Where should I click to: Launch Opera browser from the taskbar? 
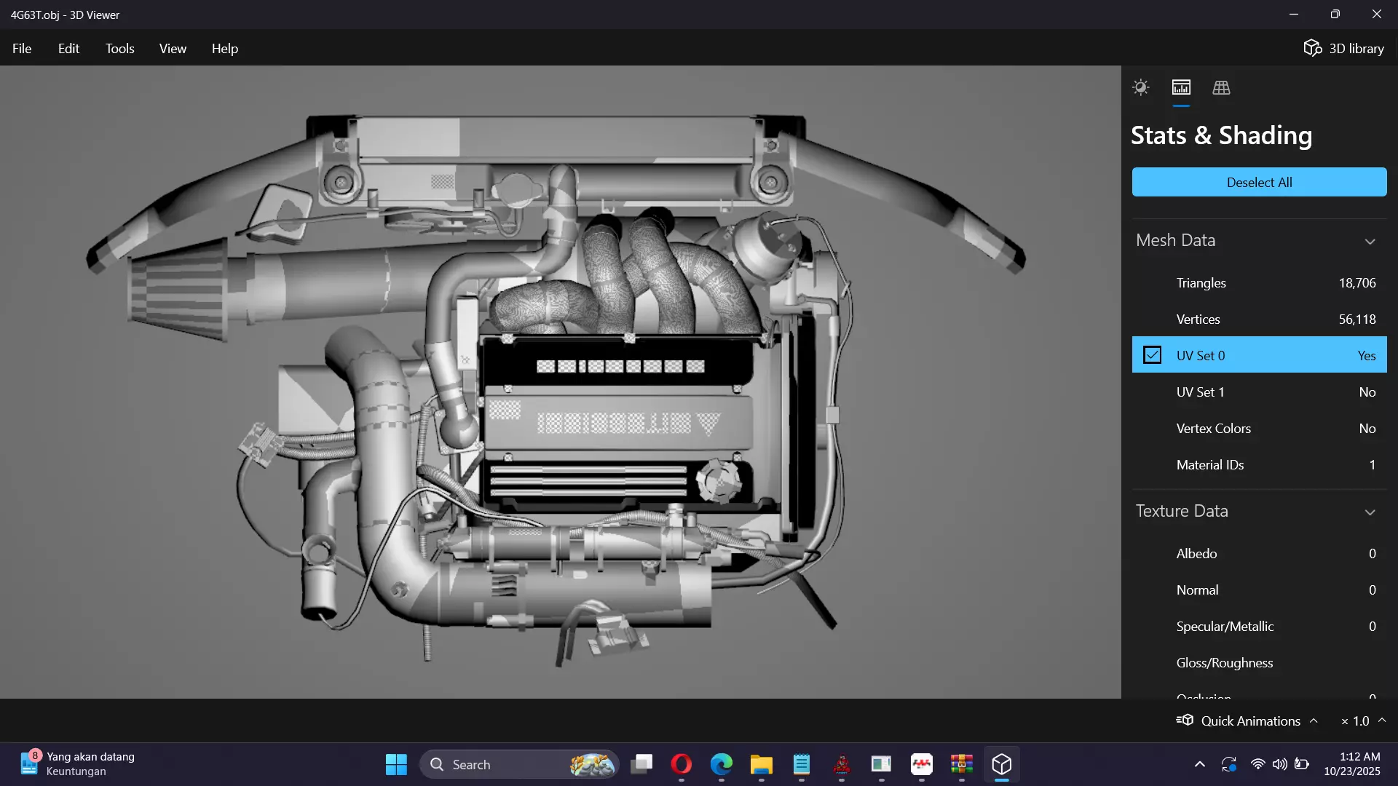click(682, 764)
